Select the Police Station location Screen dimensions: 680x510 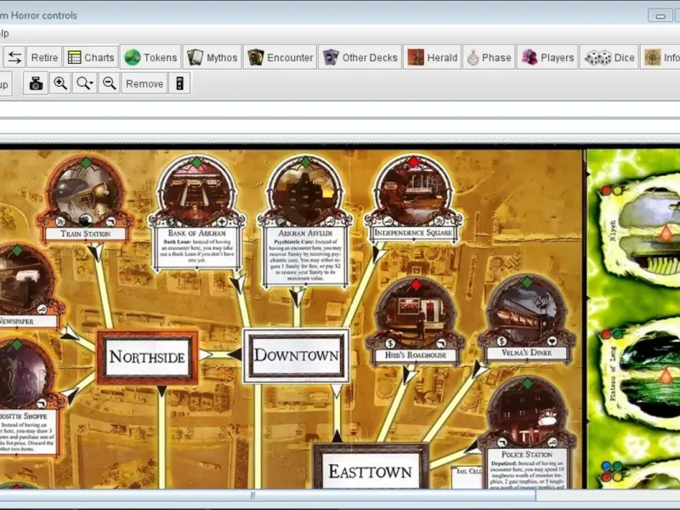coord(526,433)
